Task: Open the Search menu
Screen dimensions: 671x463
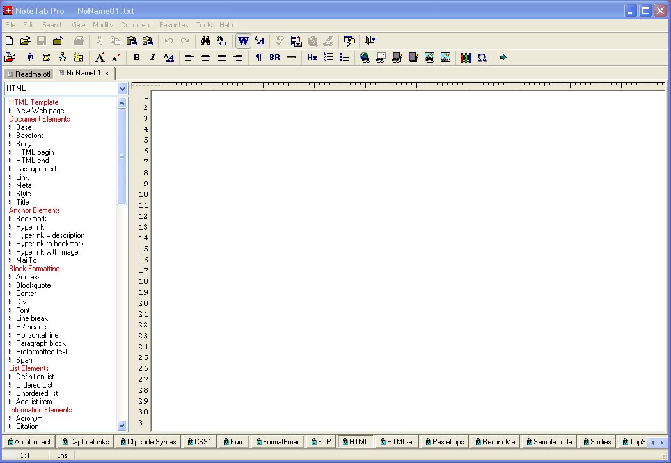Action: pos(52,25)
